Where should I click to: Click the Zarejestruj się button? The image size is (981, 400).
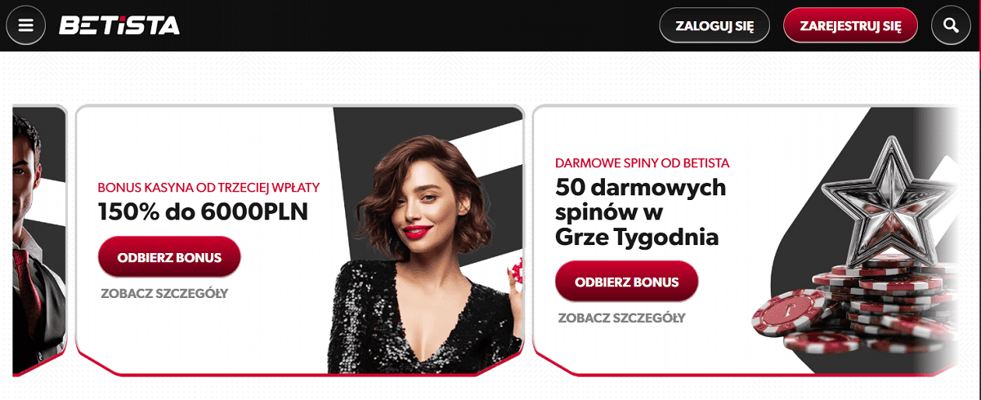[x=850, y=25]
